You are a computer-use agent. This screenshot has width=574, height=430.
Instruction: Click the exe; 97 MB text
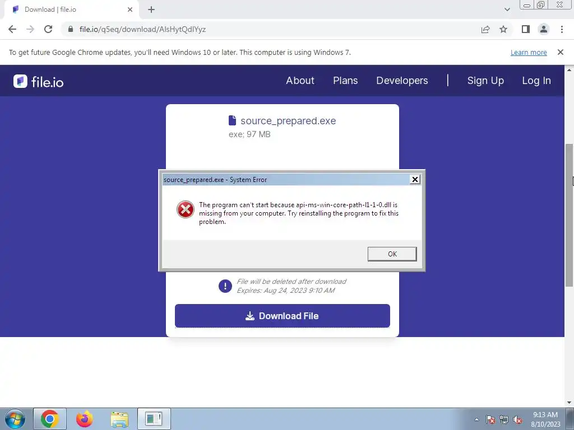click(249, 134)
